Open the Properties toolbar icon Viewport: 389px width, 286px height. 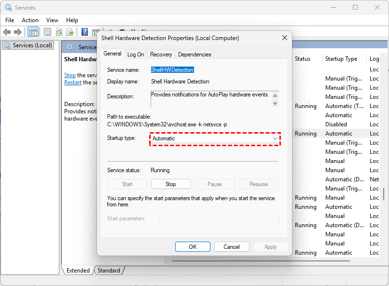[x=47, y=32]
